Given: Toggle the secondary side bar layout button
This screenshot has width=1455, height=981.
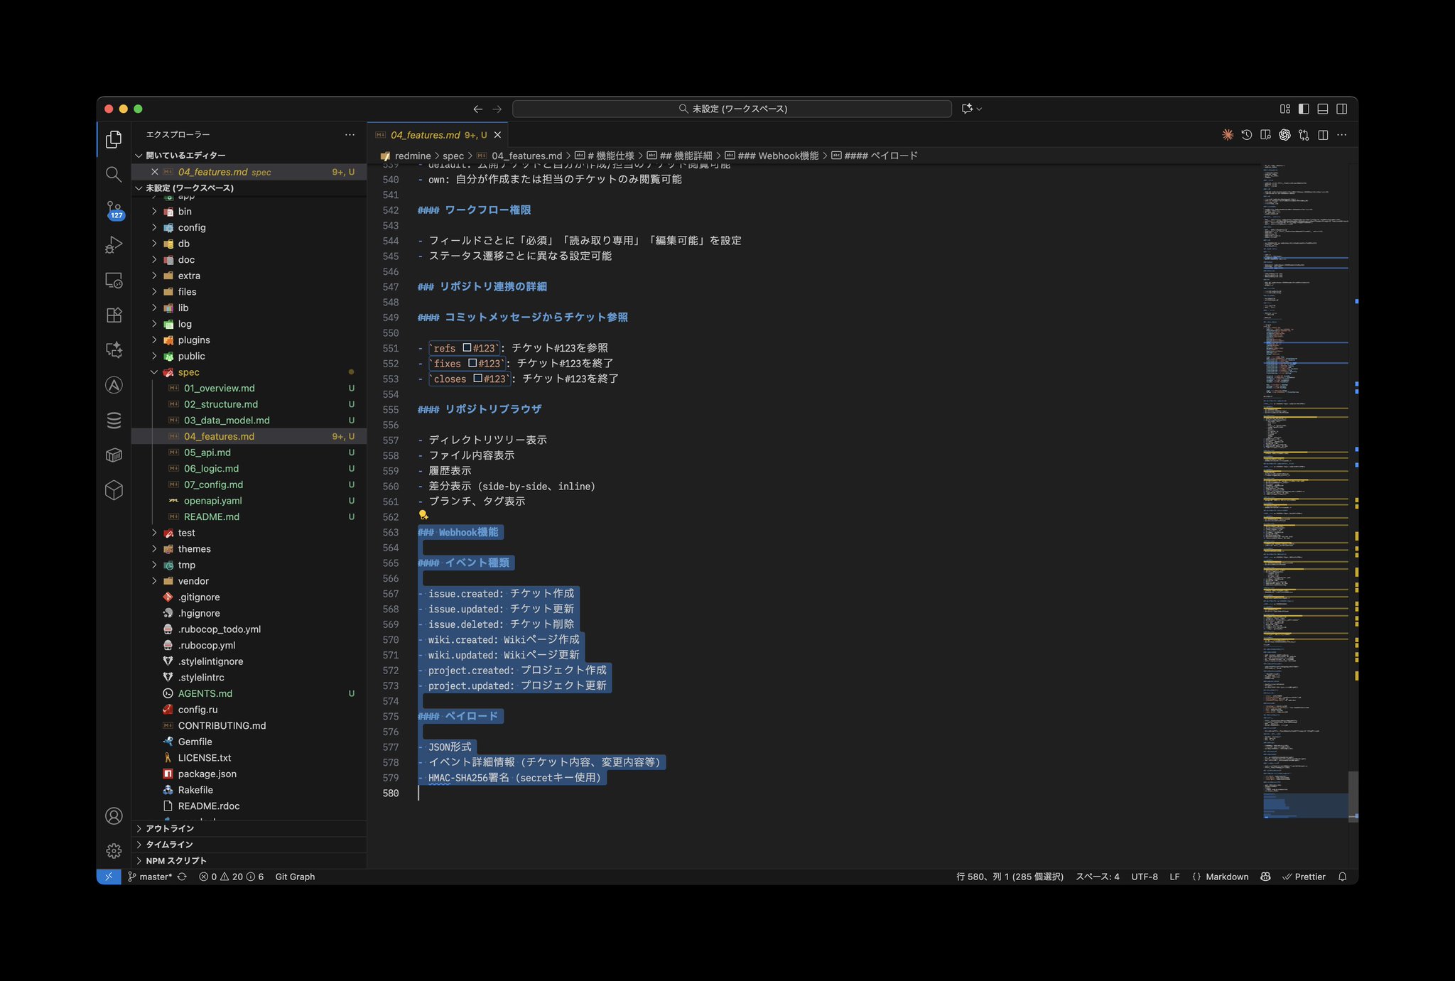Looking at the screenshot, I should tap(1342, 109).
